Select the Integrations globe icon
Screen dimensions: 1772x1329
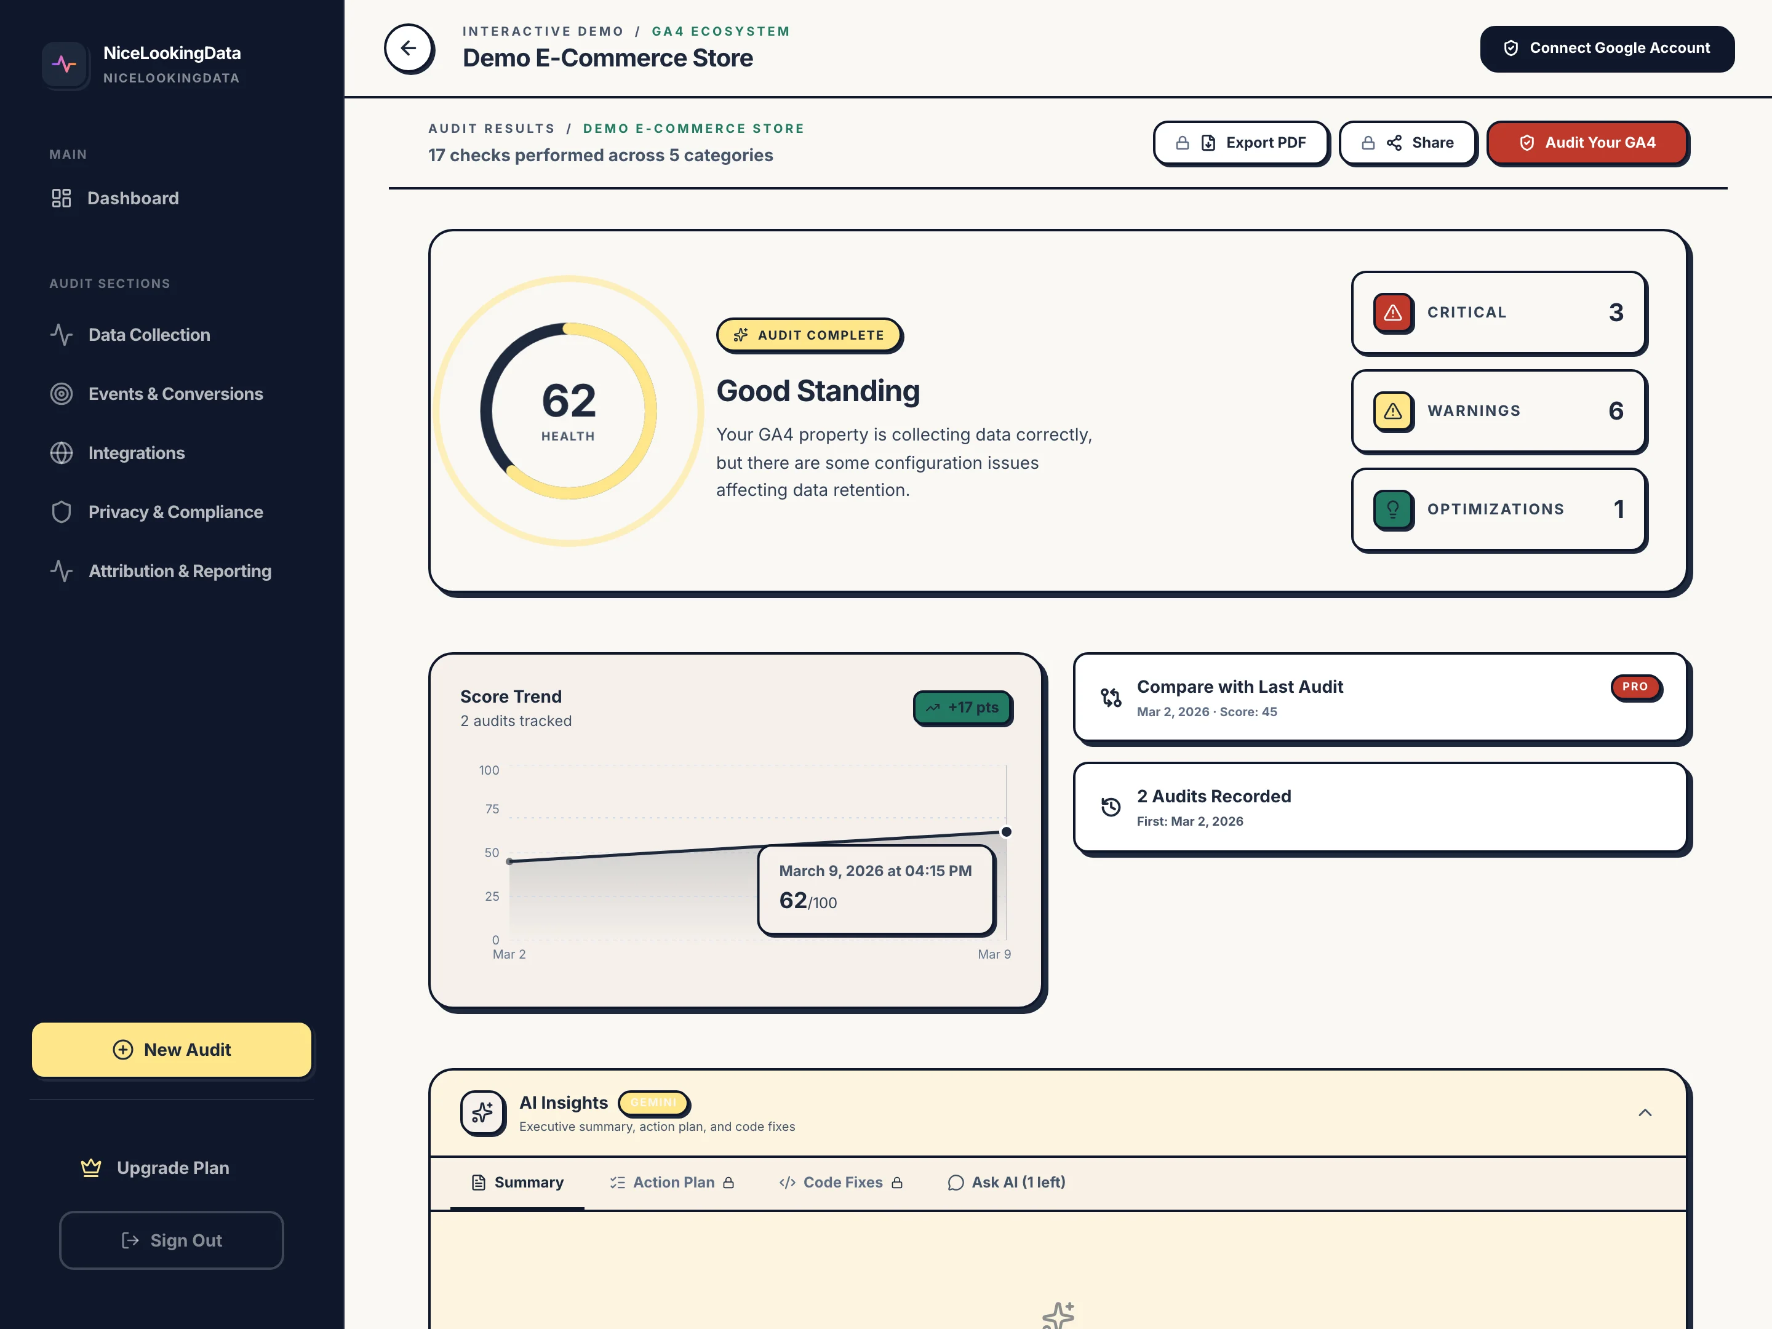click(x=63, y=453)
